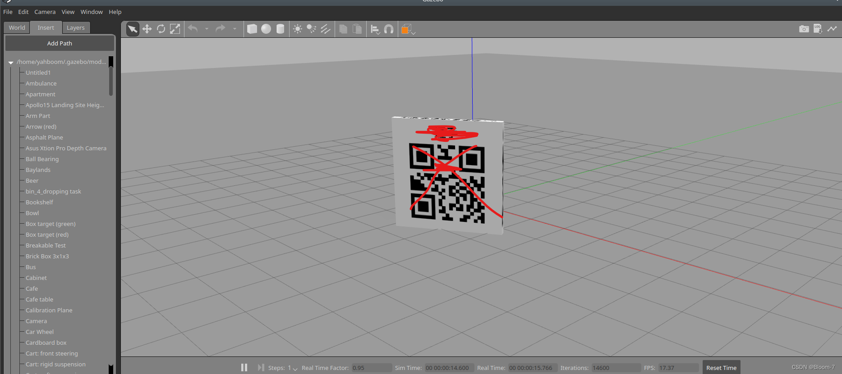Switch to the World tab
This screenshot has height=374, width=842.
pos(17,27)
